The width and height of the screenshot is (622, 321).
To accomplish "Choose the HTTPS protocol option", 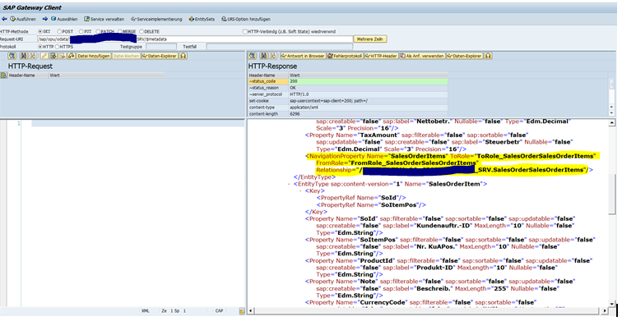I will click(57, 47).
